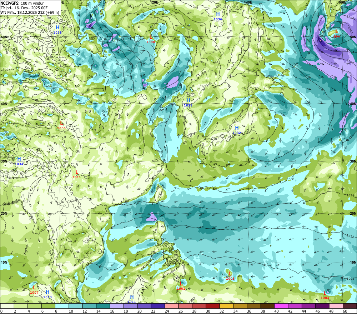
Task: Click the L 1007 low pressure label
Action: [34, 290]
